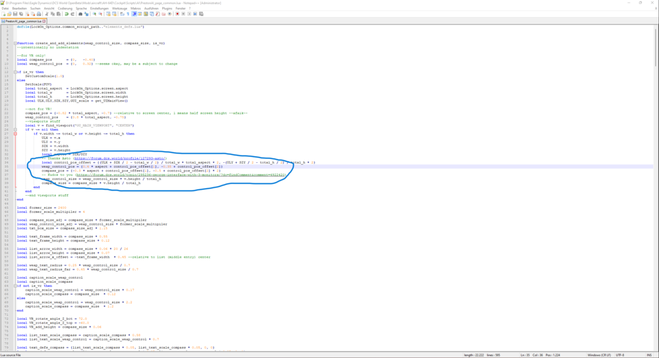The height and width of the screenshot is (358, 659).
Task: Open the Werkzeuge menu
Action: [x=120, y=9]
